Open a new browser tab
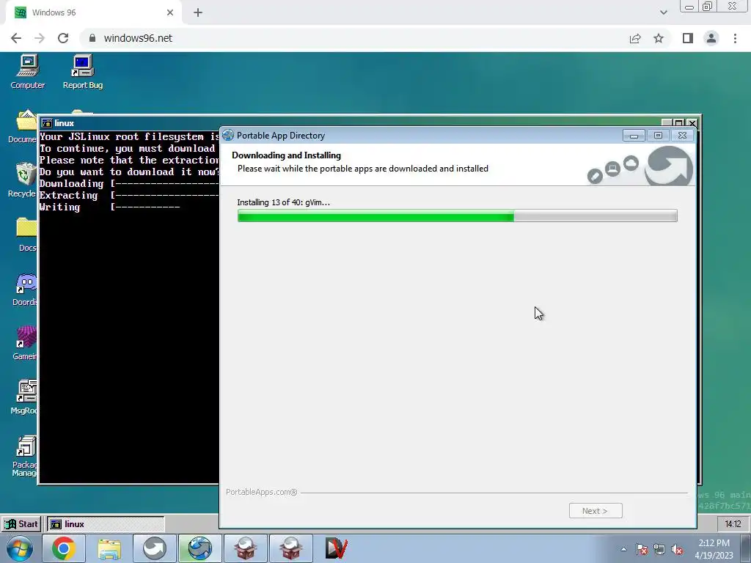The image size is (751, 563). click(198, 12)
